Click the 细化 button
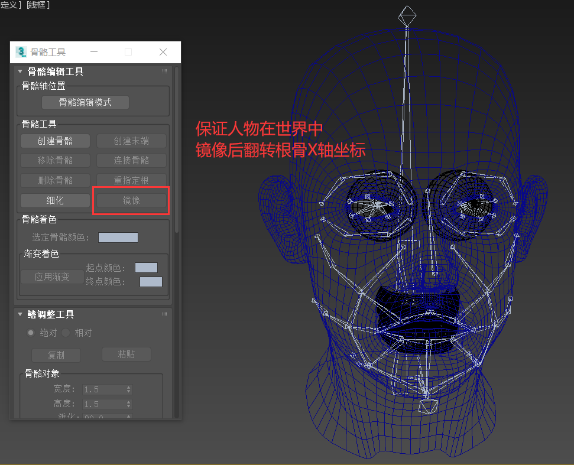Screen dimensions: 574x465 pyautogui.click(x=56, y=200)
